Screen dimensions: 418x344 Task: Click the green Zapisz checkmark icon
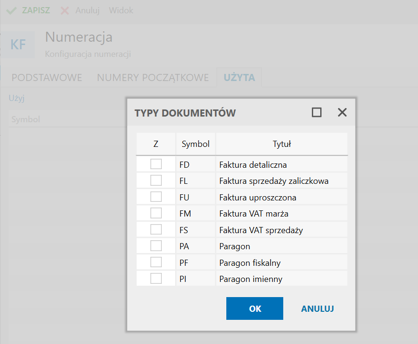click(11, 10)
